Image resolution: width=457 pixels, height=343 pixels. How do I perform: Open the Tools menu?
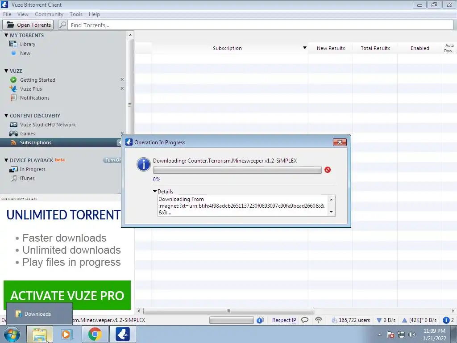point(76,14)
